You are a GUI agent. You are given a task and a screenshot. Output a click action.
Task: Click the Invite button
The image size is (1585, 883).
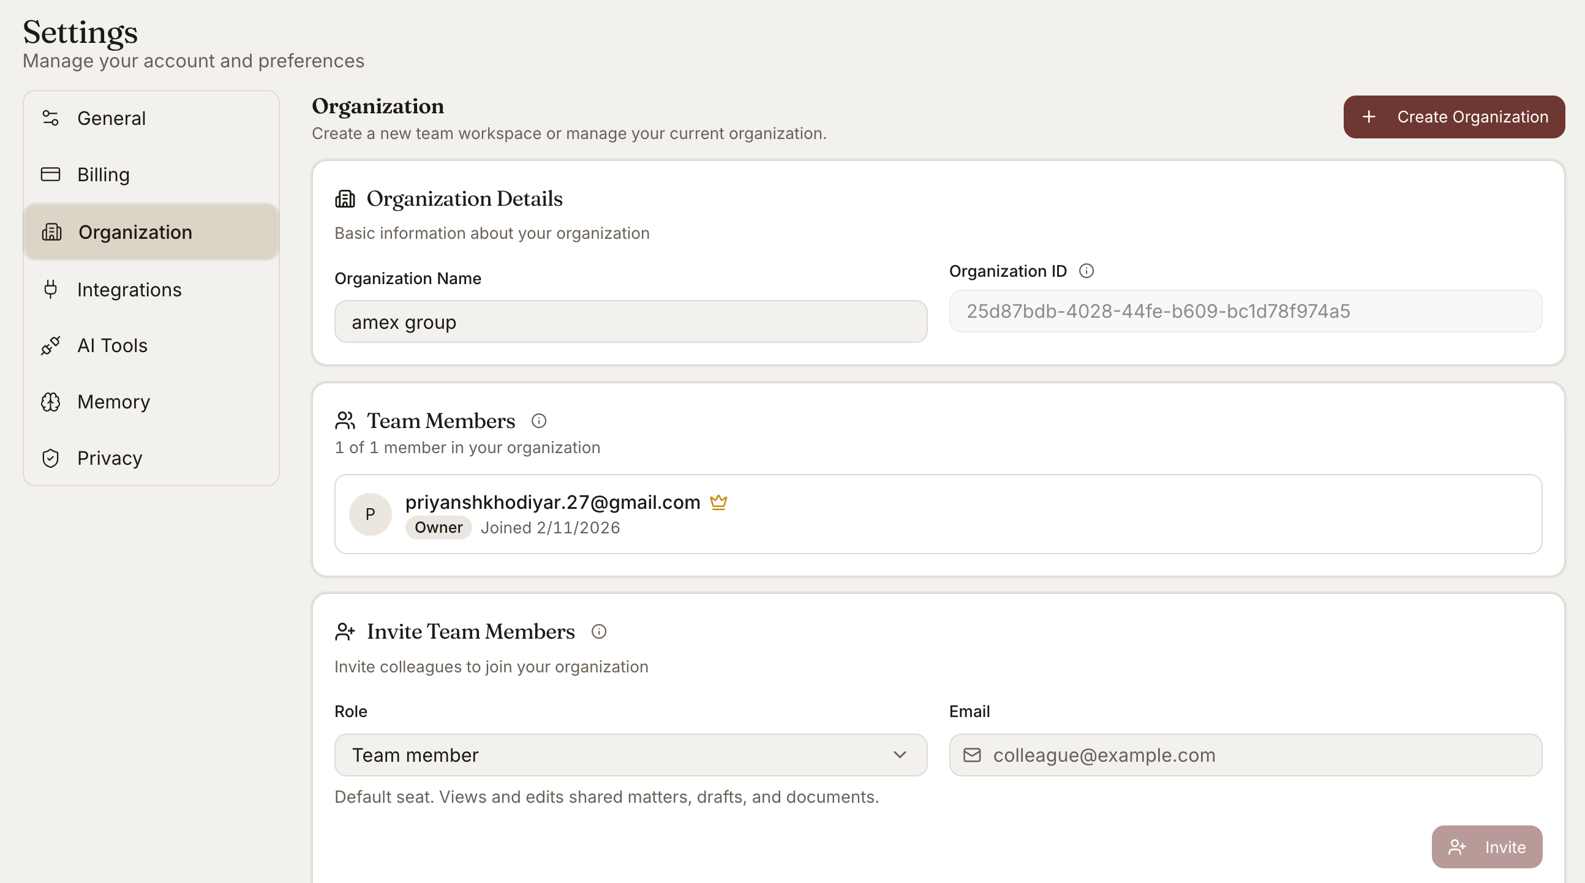1487,847
